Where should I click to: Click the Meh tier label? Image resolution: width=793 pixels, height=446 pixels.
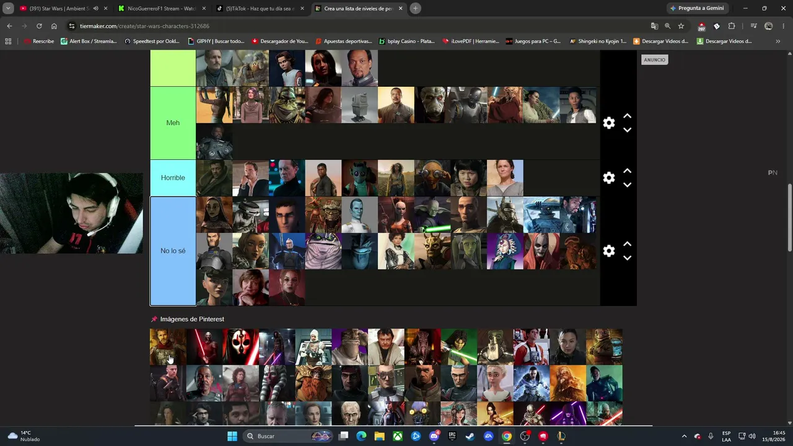coord(173,123)
